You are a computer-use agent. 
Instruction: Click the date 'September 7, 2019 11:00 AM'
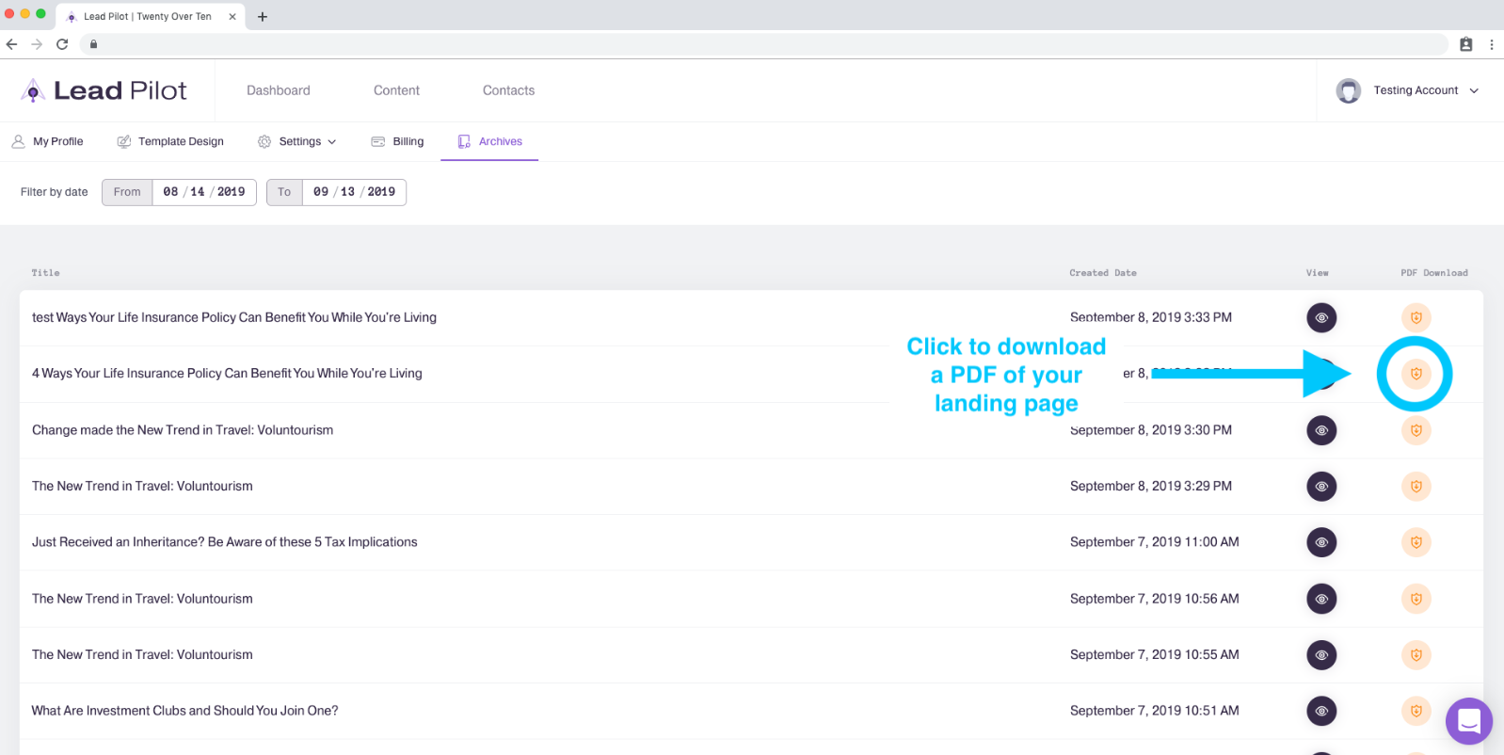(1155, 542)
